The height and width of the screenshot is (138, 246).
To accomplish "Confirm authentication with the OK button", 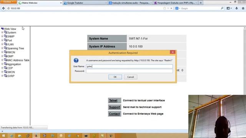I will tap(115, 77).
